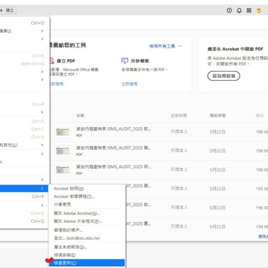Sort by the 正在共用 column header
Screen dimensions: 268x268
pyautogui.click(x=179, y=116)
